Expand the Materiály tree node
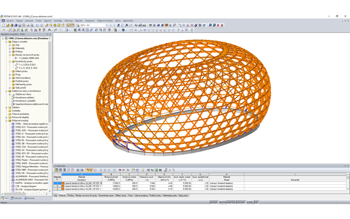Image resolution: width=350 pixels, height=219 pixels. [10, 48]
